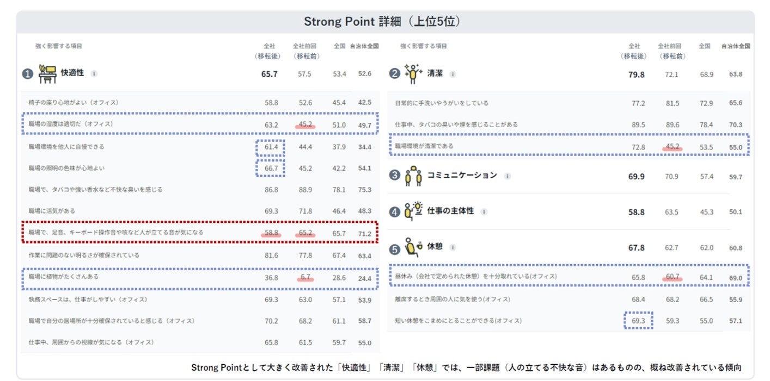This screenshot has height=381, width=770.
Task: Open the info icon next to 快適性
Action: 94,73
